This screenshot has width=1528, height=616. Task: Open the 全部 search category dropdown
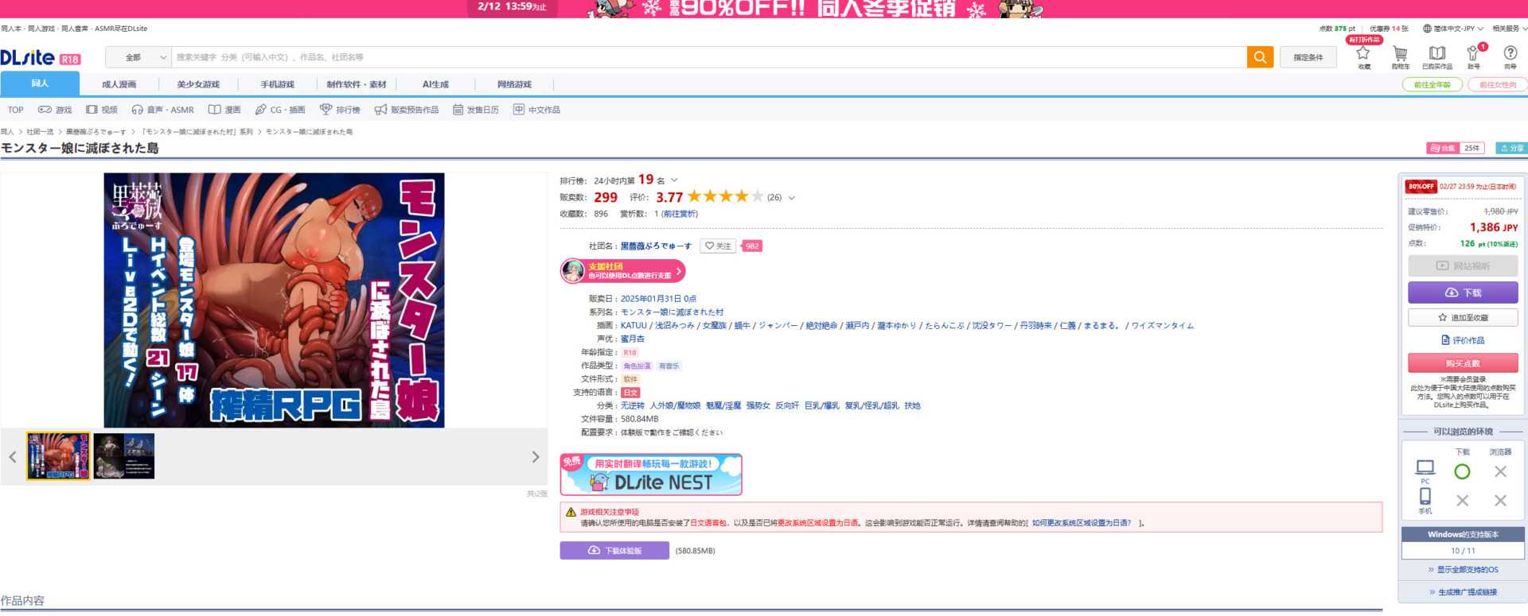click(x=138, y=57)
